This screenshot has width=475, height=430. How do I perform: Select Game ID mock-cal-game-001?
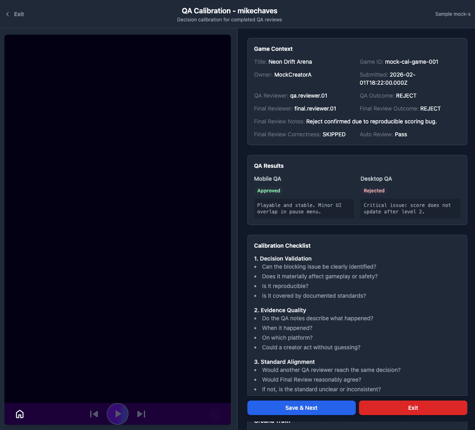click(411, 62)
